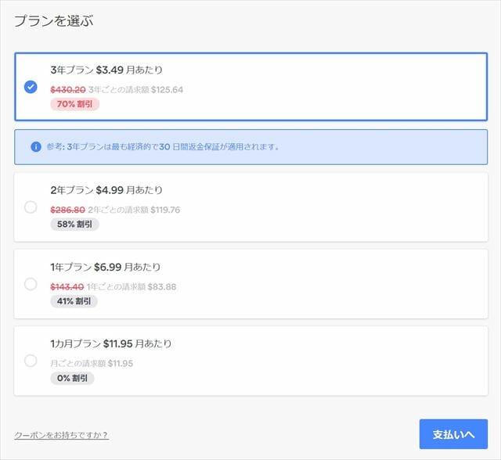Select the 2年プラン radio button

[31, 207]
